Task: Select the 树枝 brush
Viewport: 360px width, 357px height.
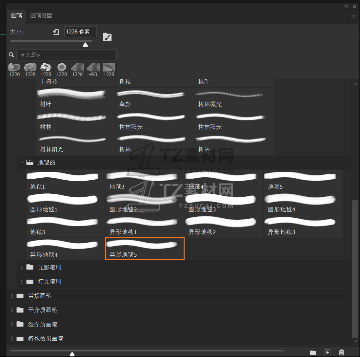Action: tap(154, 83)
